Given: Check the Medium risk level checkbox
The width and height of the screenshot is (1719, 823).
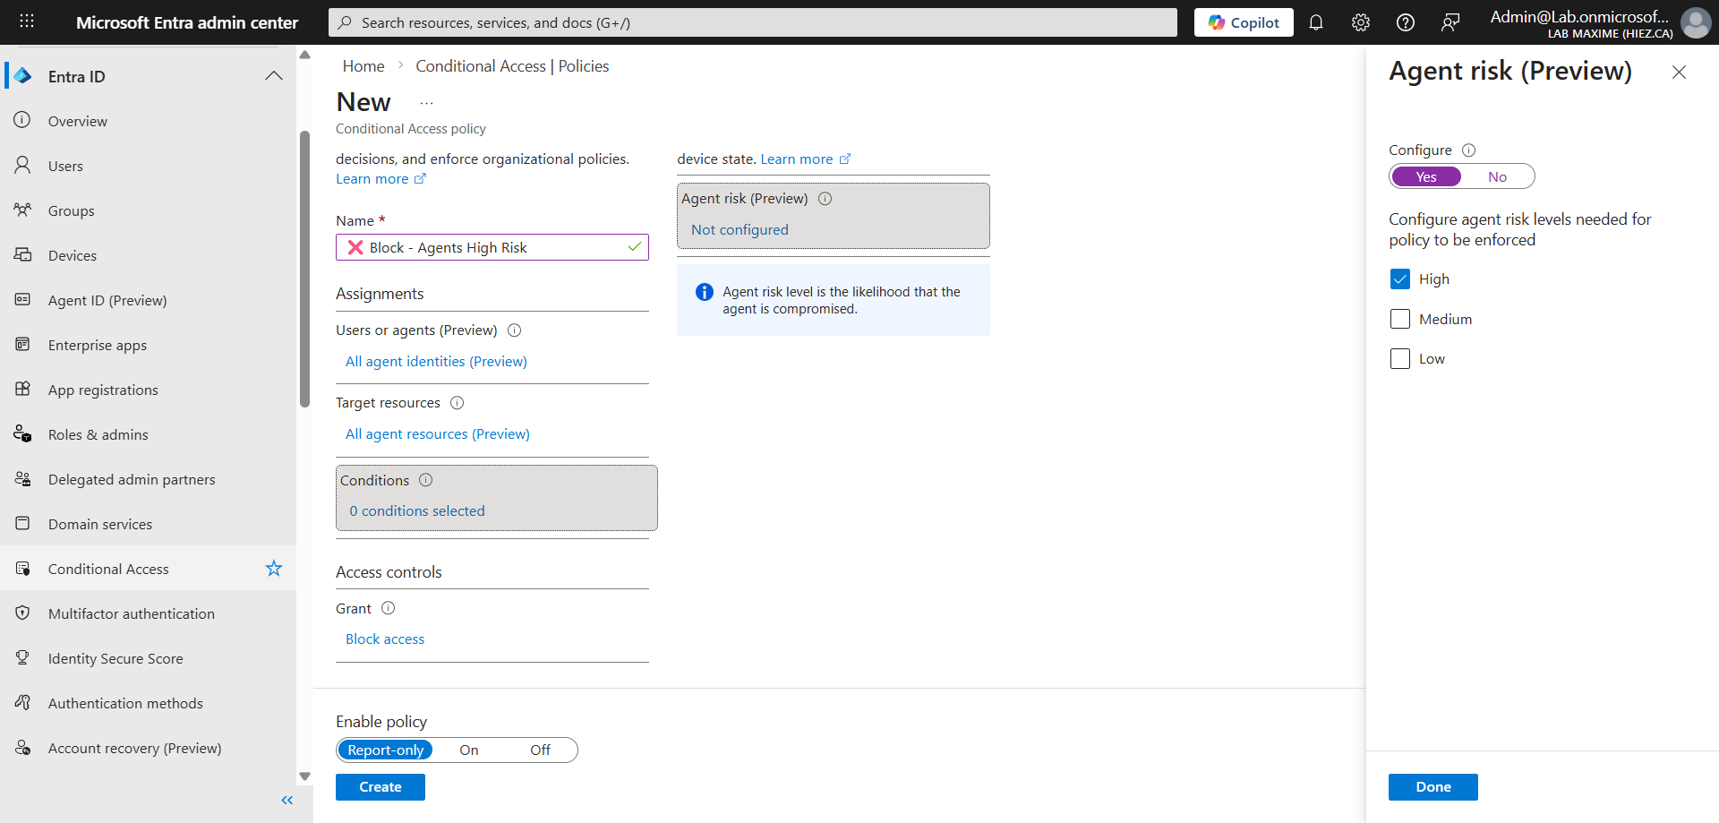Looking at the screenshot, I should (x=1399, y=320).
